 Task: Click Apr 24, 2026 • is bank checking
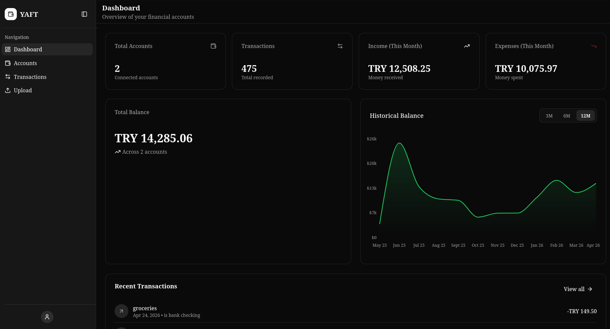166,315
